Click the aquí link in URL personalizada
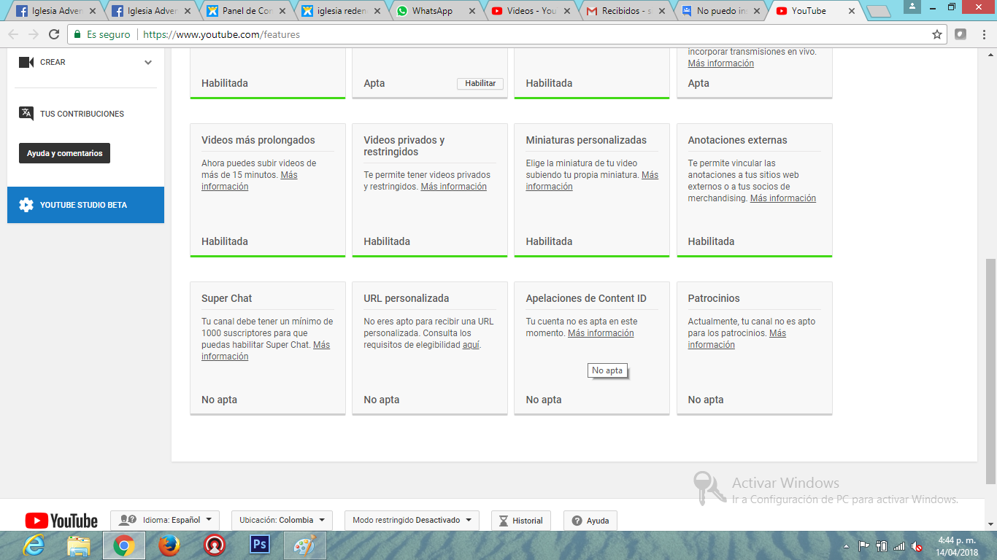Viewport: 997px width, 560px height. click(x=471, y=345)
